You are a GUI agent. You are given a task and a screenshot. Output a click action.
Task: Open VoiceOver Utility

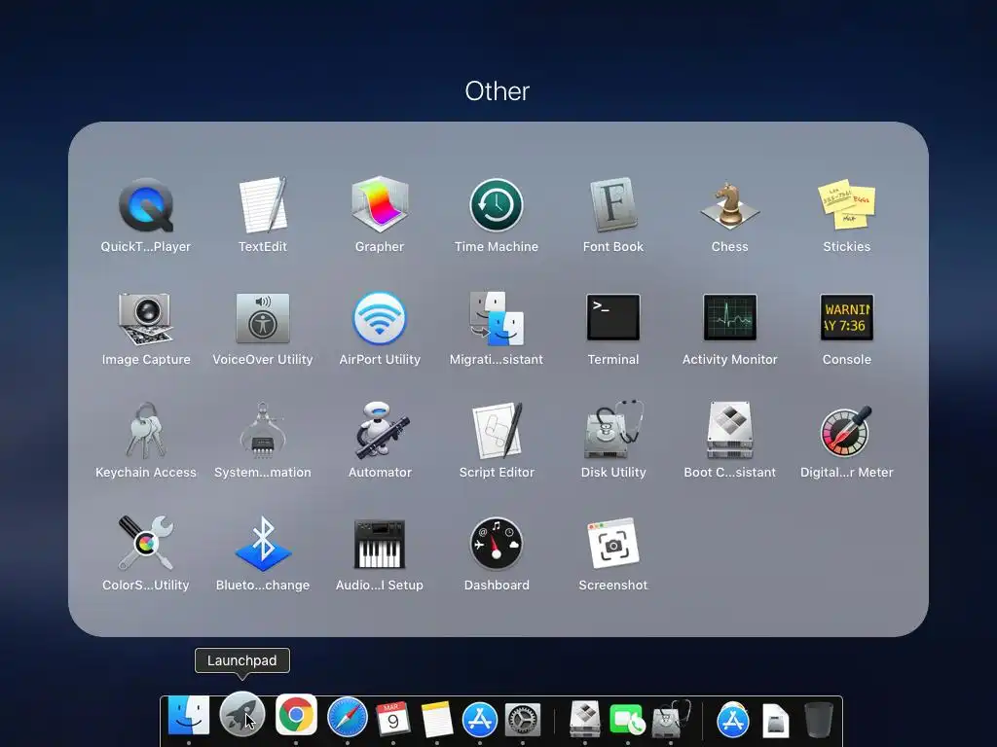pyautogui.click(x=263, y=318)
